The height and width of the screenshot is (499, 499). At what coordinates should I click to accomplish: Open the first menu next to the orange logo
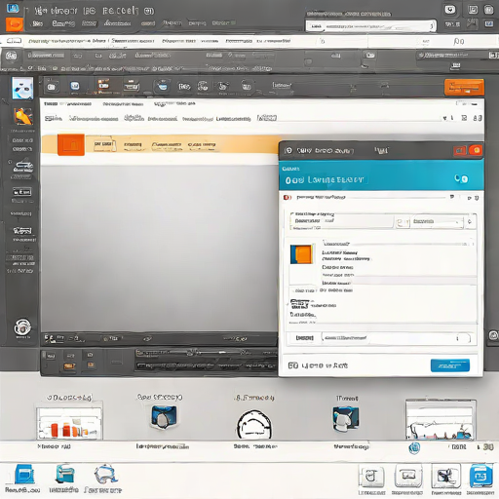tap(38, 23)
